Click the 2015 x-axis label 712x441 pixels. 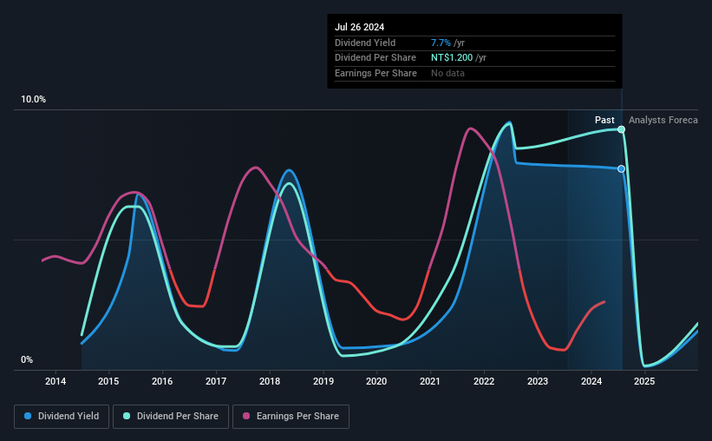pyautogui.click(x=108, y=381)
